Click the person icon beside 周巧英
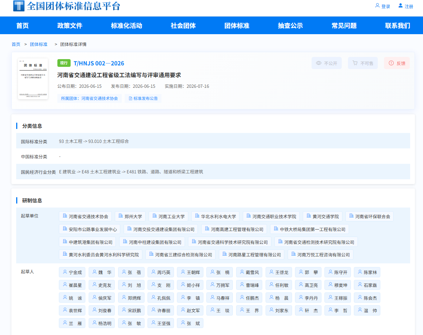 tap(153, 272)
